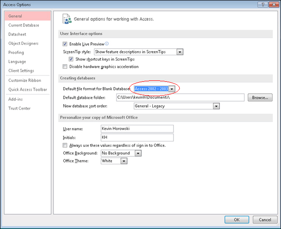Click the Browse... button
The height and width of the screenshot is (229, 281).
point(260,97)
